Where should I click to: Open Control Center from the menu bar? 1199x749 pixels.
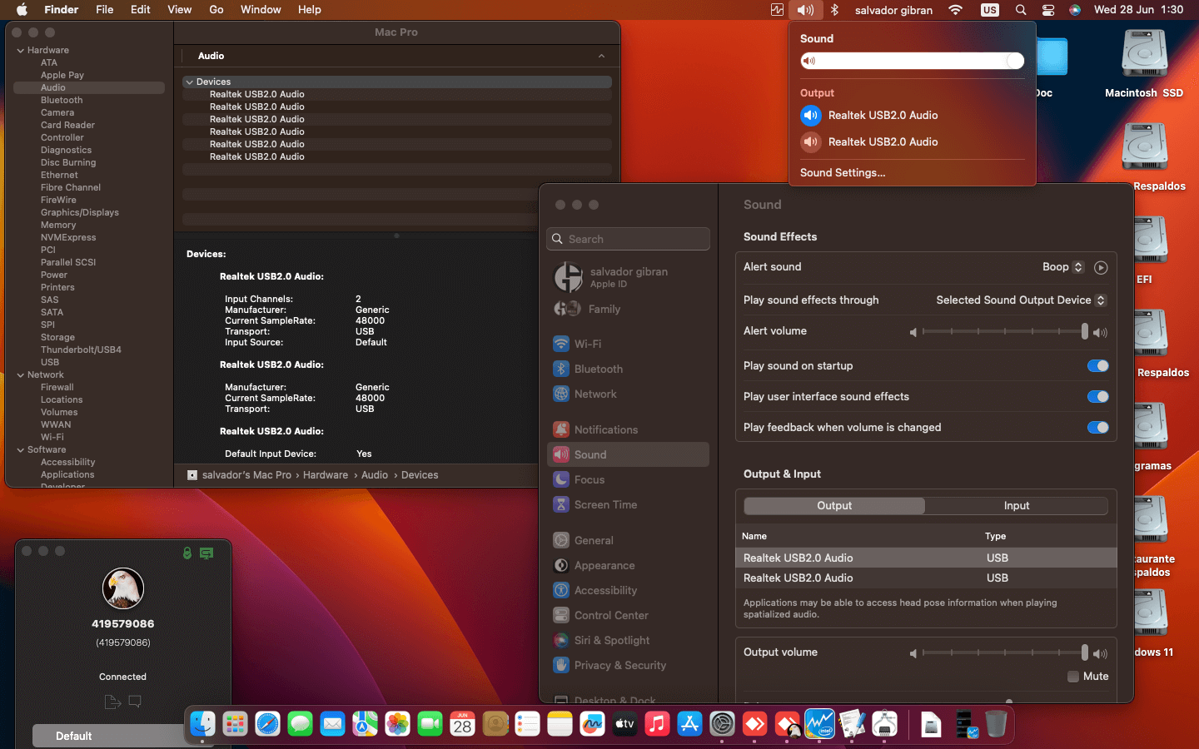1048,10
